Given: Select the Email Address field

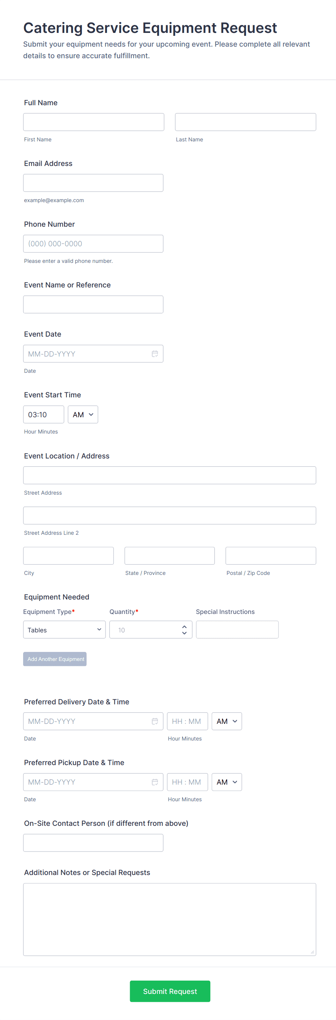Looking at the screenshot, I should tap(93, 183).
